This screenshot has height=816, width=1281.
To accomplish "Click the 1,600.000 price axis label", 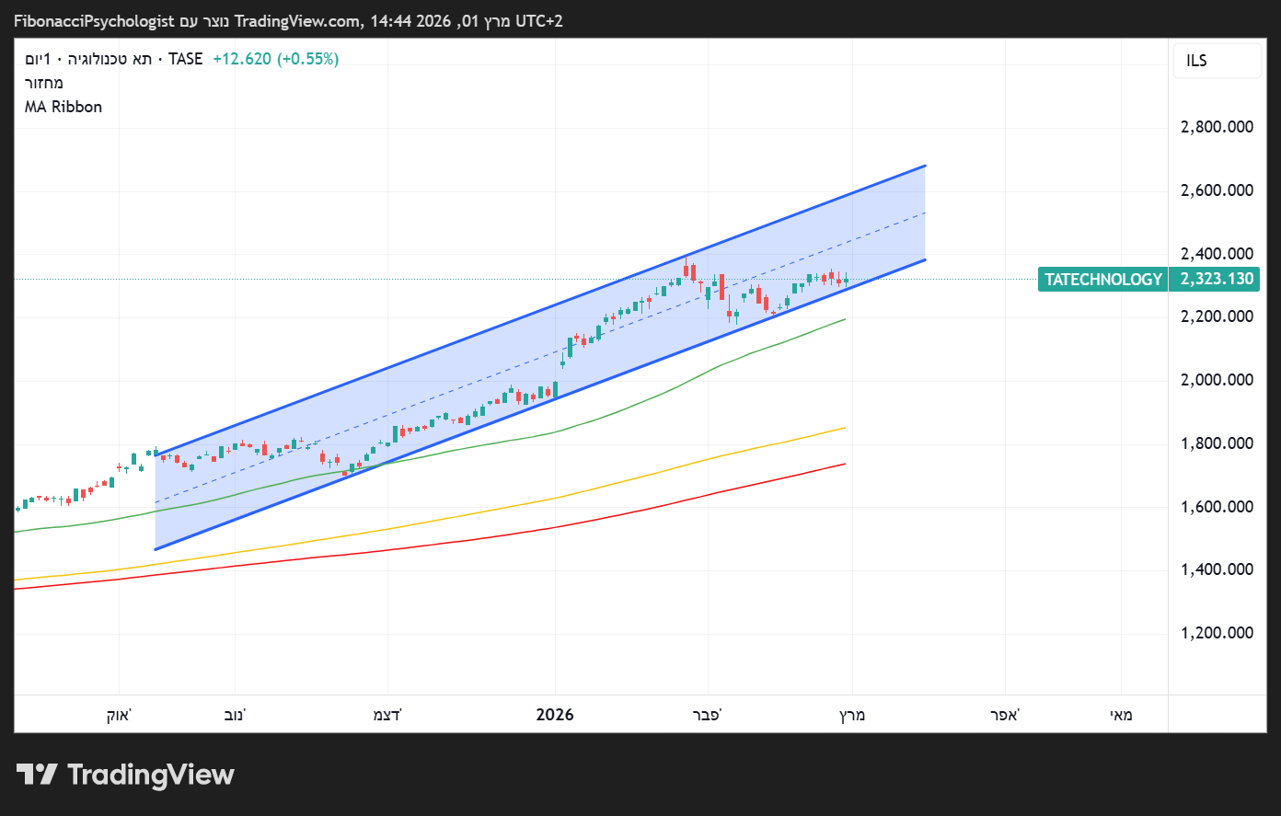I will pyautogui.click(x=1217, y=507).
